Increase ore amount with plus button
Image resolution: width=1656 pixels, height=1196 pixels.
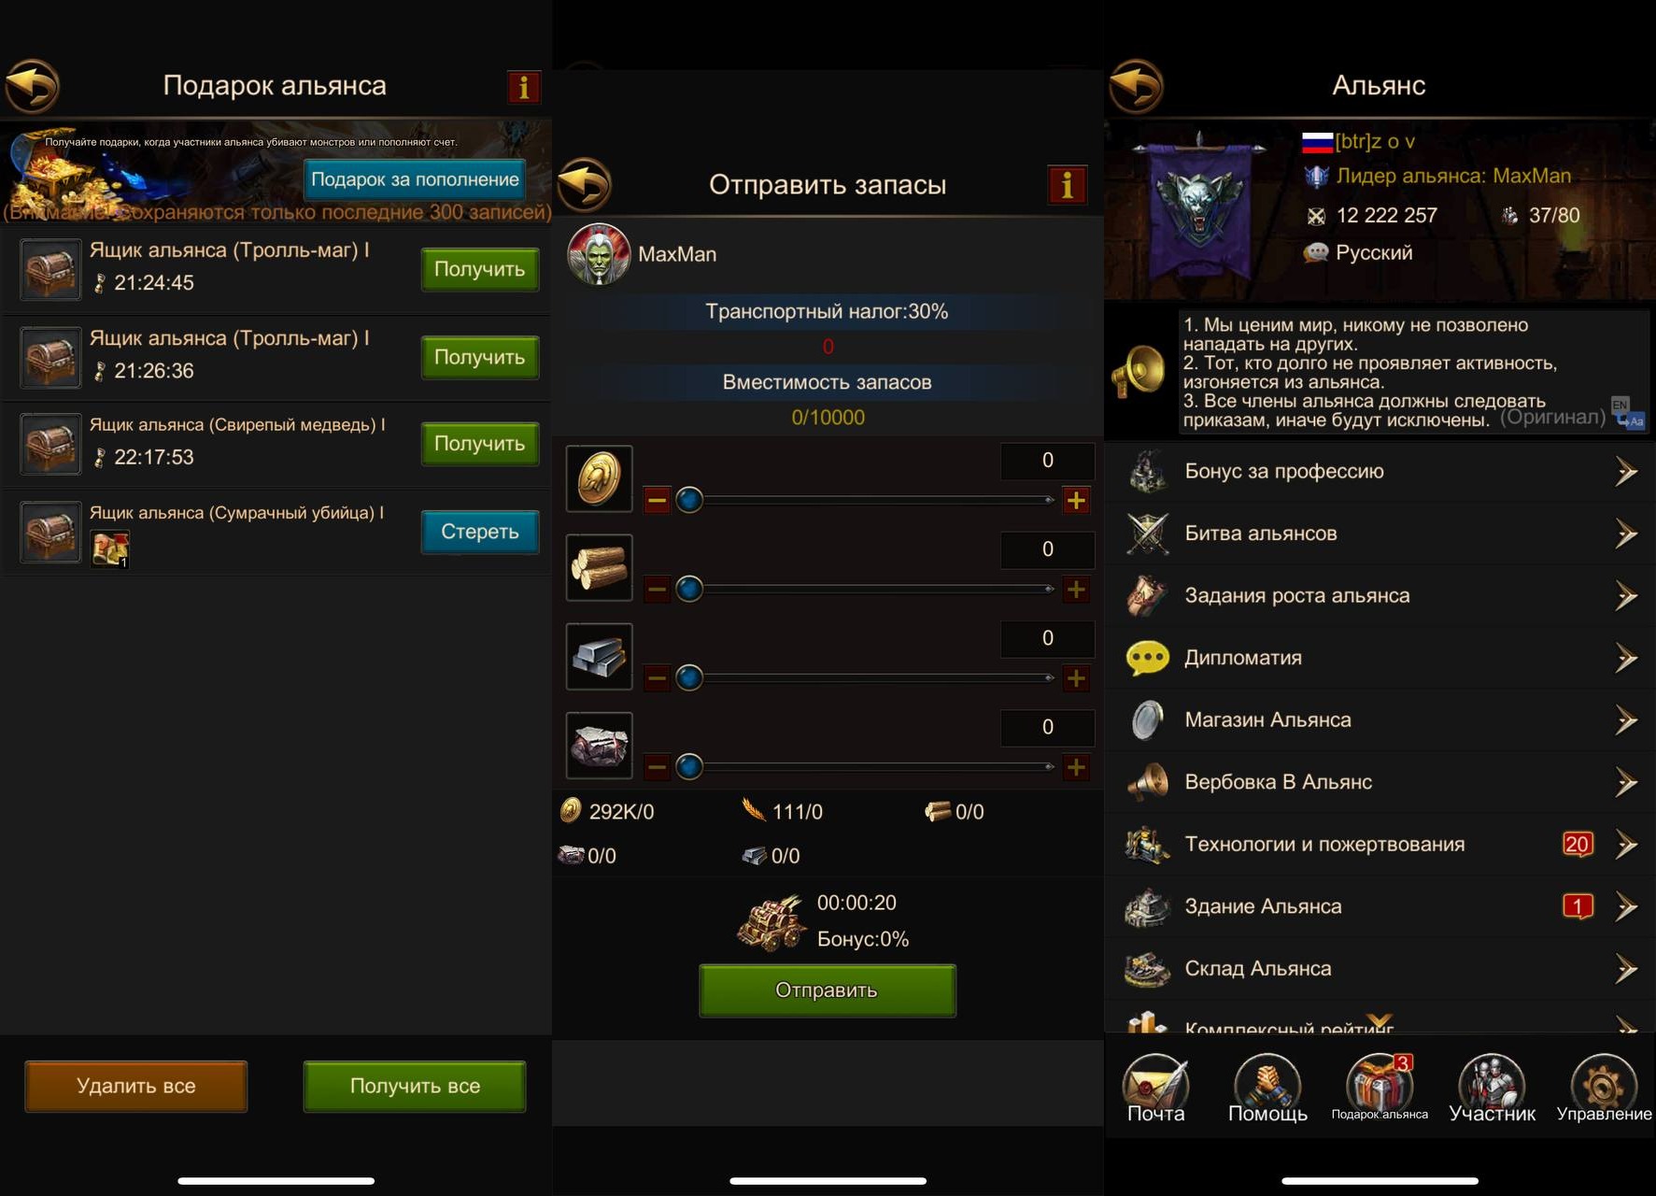(x=1076, y=768)
